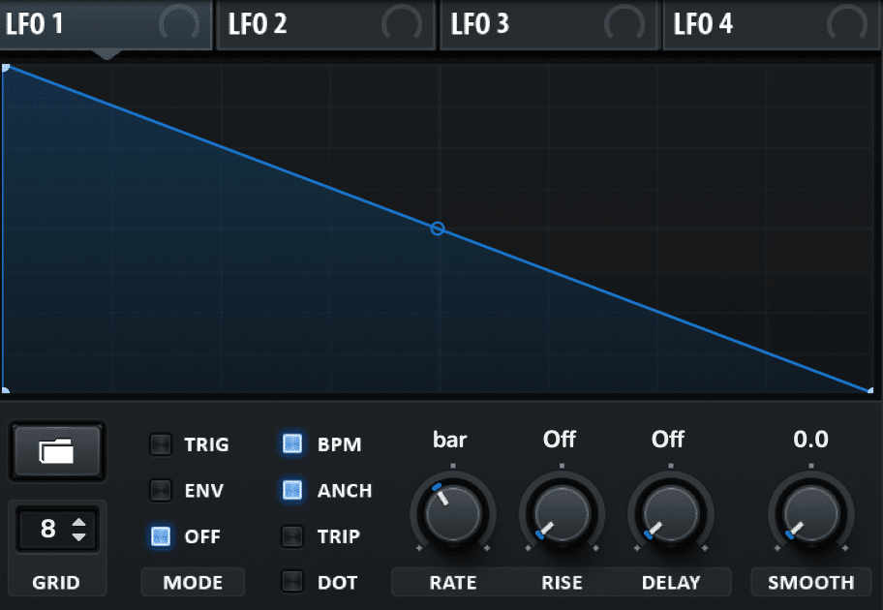Click the SMOOTH label
This screenshot has height=610, width=883.
(x=811, y=582)
